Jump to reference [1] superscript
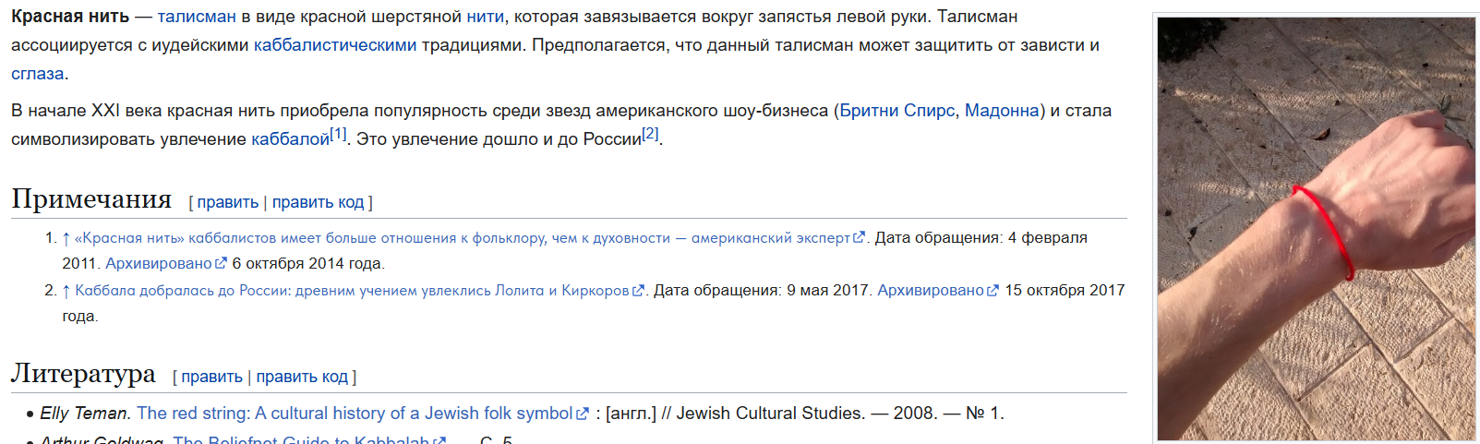Screen dimensions: 1480x444 339,134
